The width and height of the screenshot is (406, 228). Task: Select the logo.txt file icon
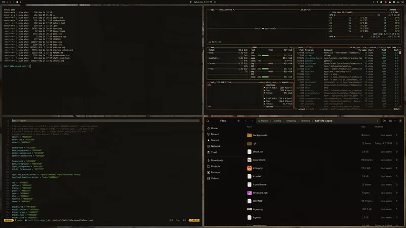[x=249, y=217]
